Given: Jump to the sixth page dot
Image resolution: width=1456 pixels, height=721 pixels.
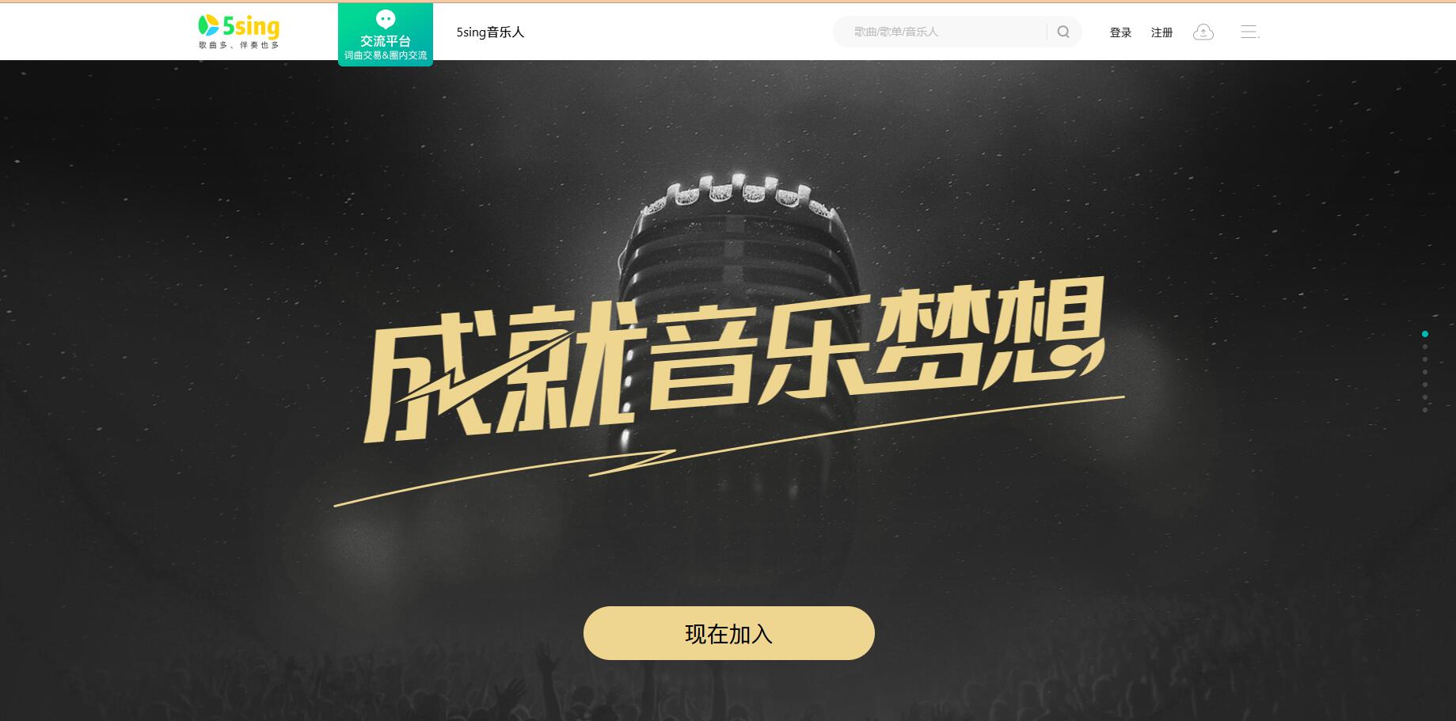Looking at the screenshot, I should [1425, 397].
